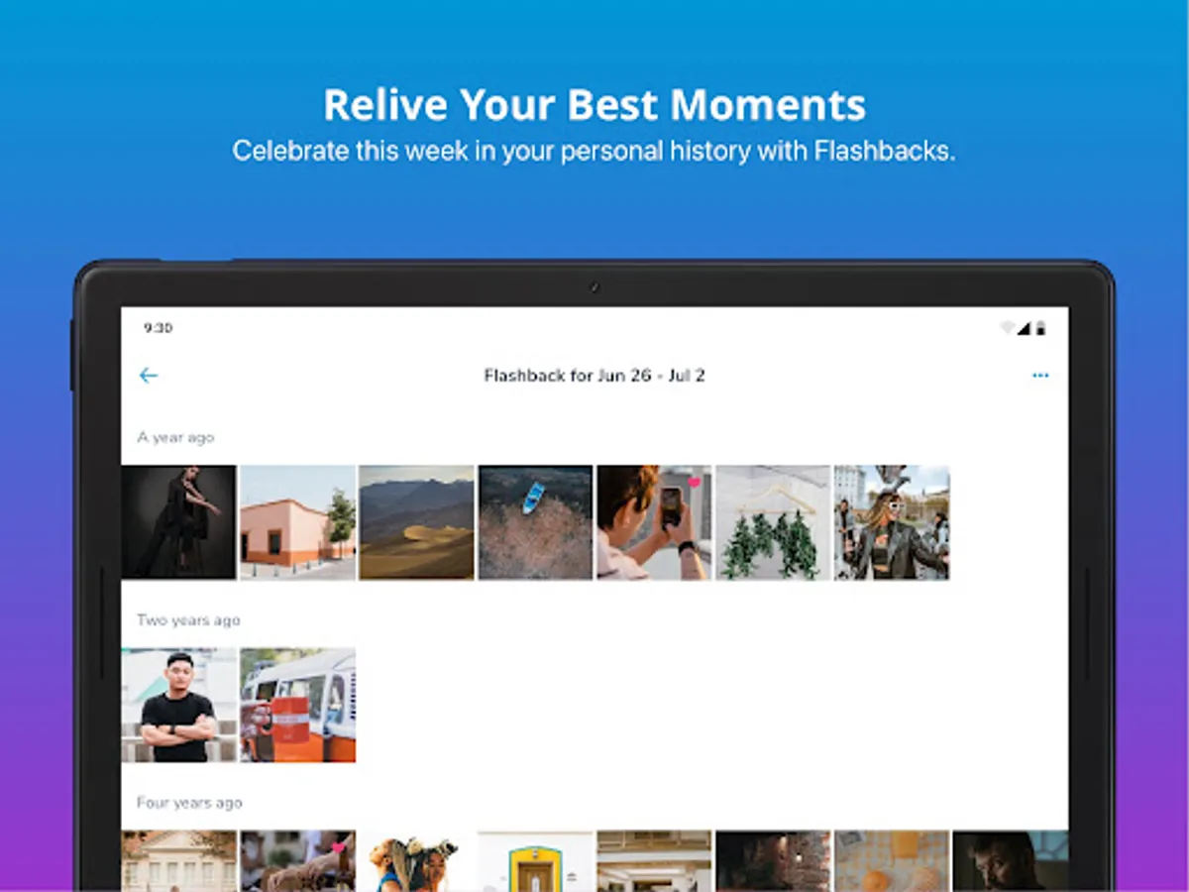Open the orange building photo
Screen dimensions: 1189x892
297,522
